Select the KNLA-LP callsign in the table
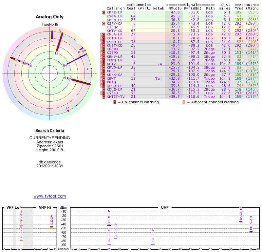Image resolution: width=262 pixels, height=252 pixels. [x=114, y=34]
